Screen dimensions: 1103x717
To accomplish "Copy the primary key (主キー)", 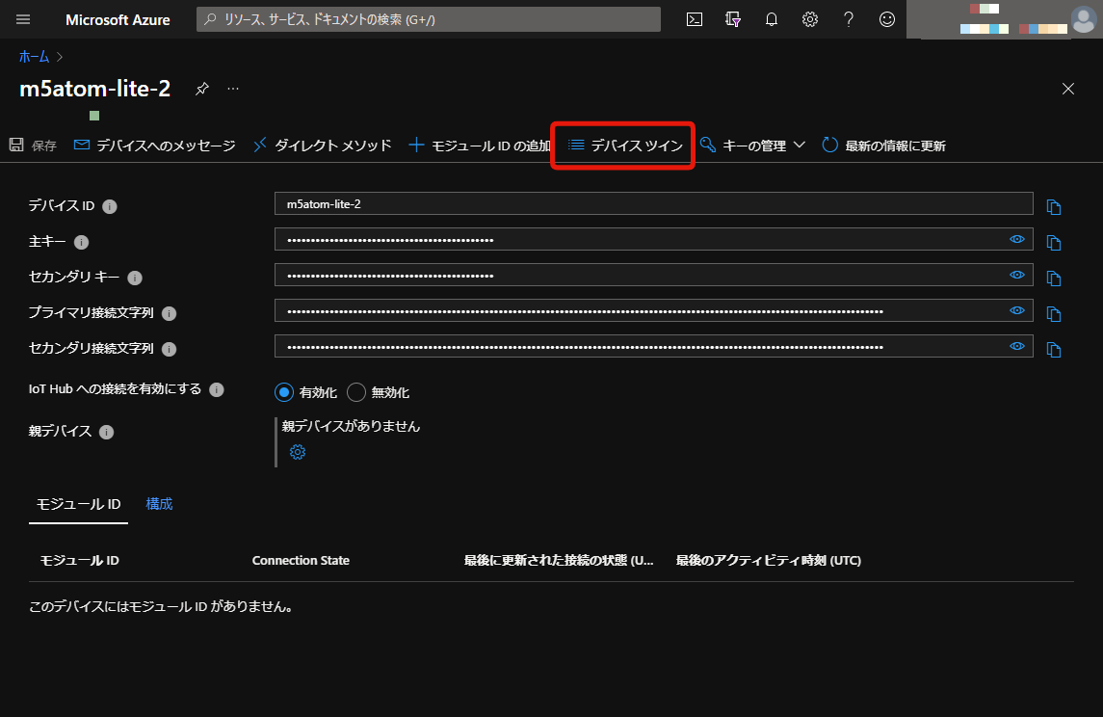I will pyautogui.click(x=1053, y=243).
